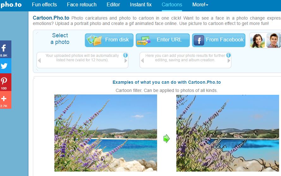Image resolution: width=281 pixels, height=176 pixels.
Task: Show previous uploaded photos with left arrow
Action: [x=40, y=61]
